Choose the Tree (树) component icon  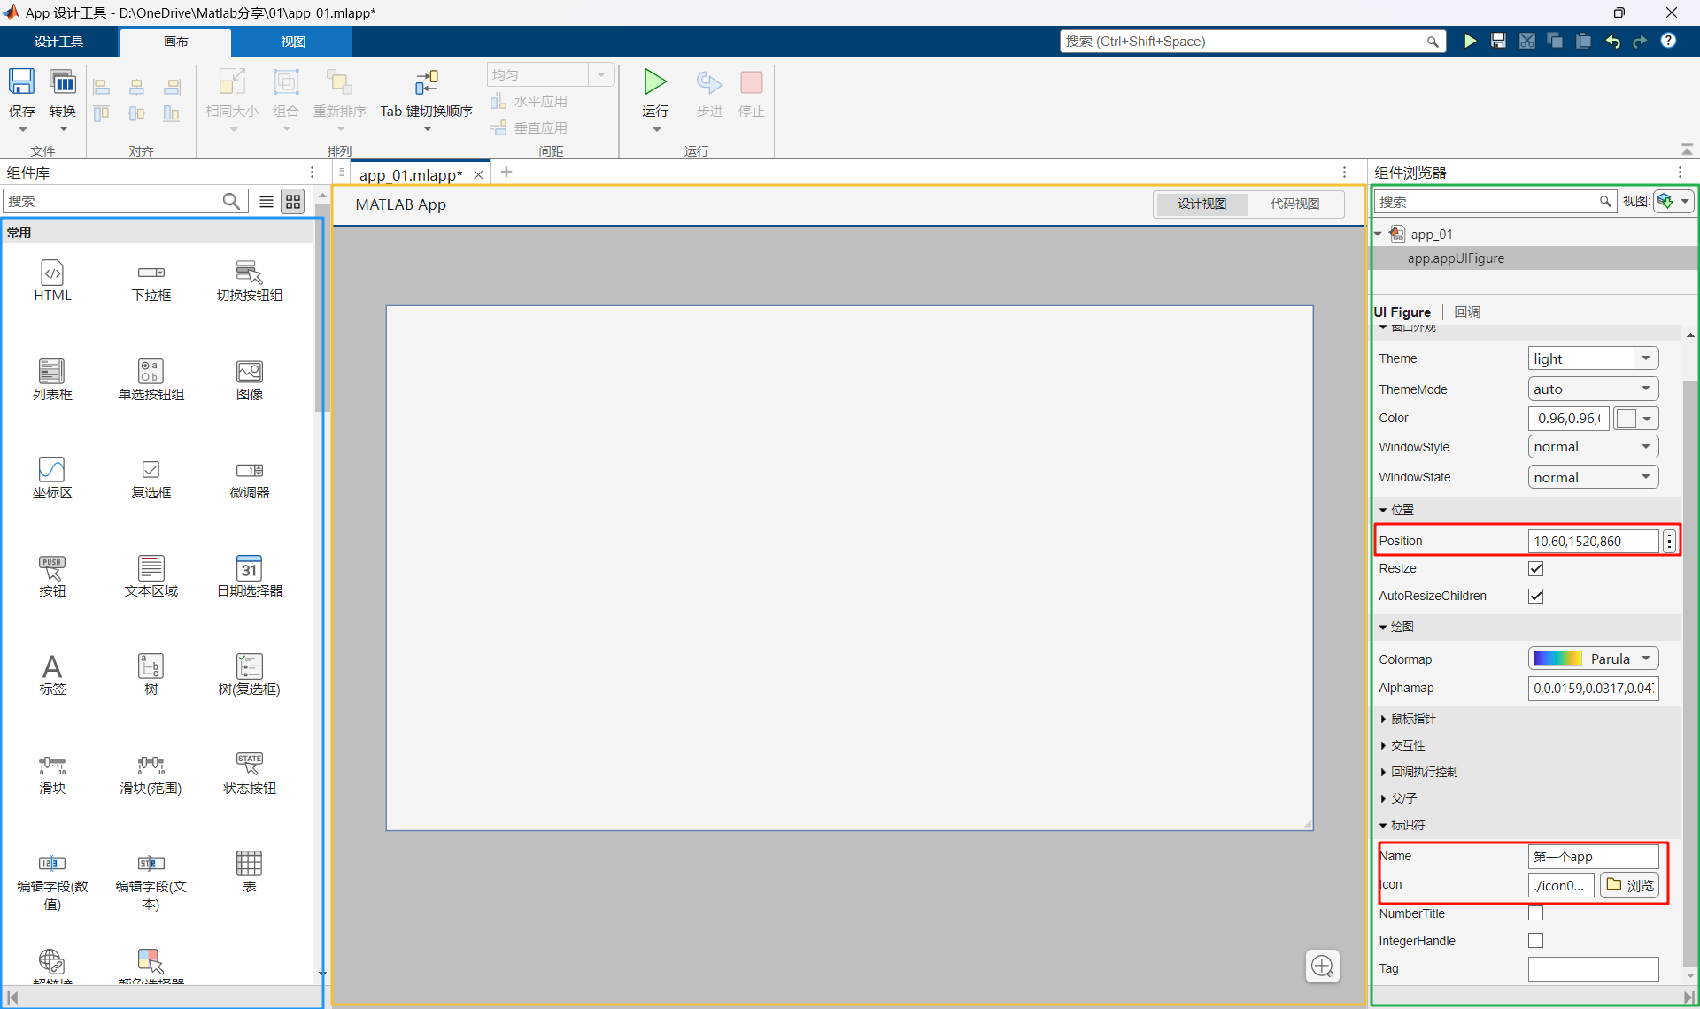pyautogui.click(x=151, y=666)
